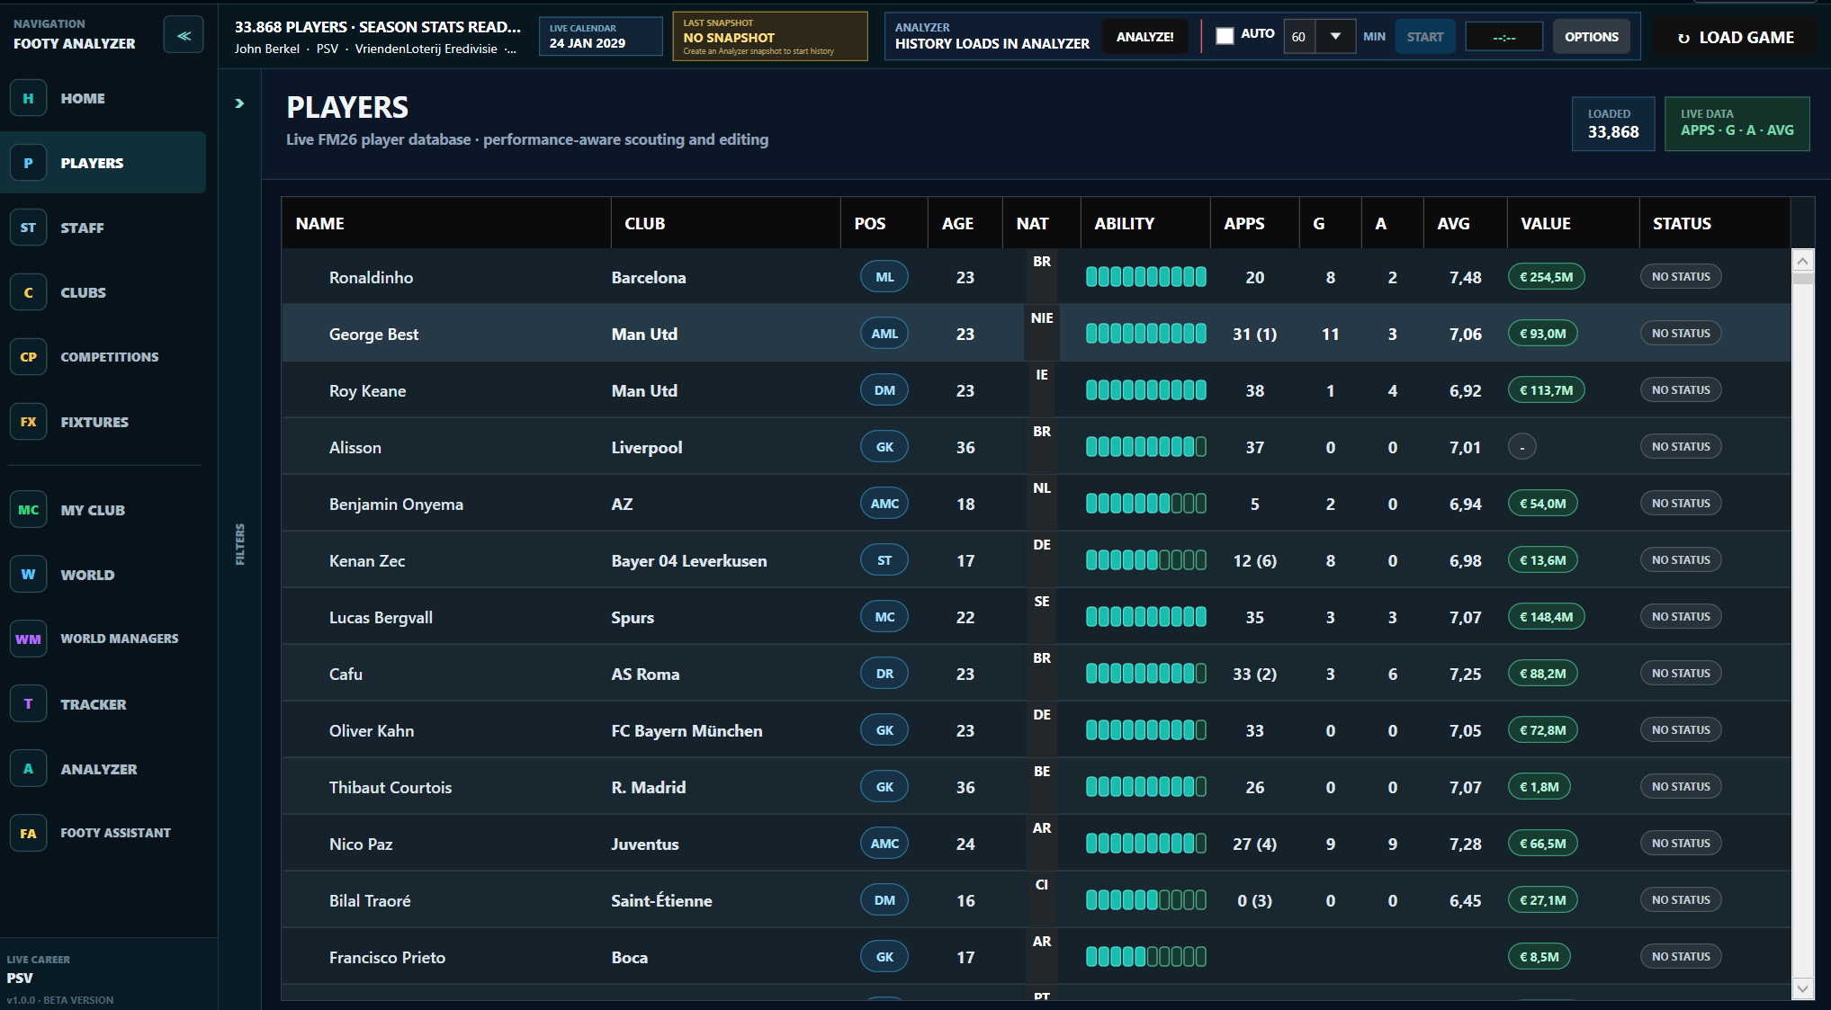
Task: Click the Clubs 'C' sidebar icon
Action: (28, 292)
